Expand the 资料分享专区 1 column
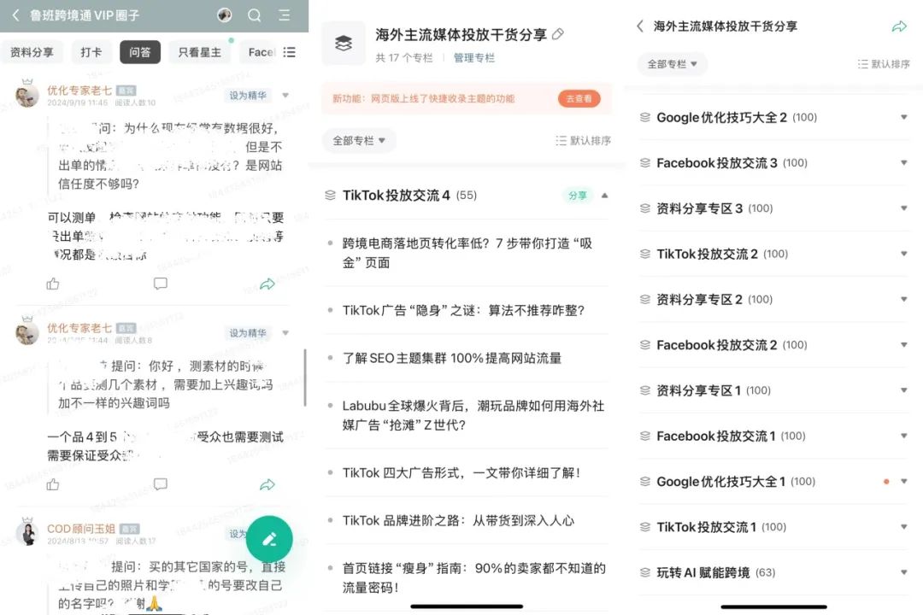Screen dimensions: 923x615 (903, 390)
